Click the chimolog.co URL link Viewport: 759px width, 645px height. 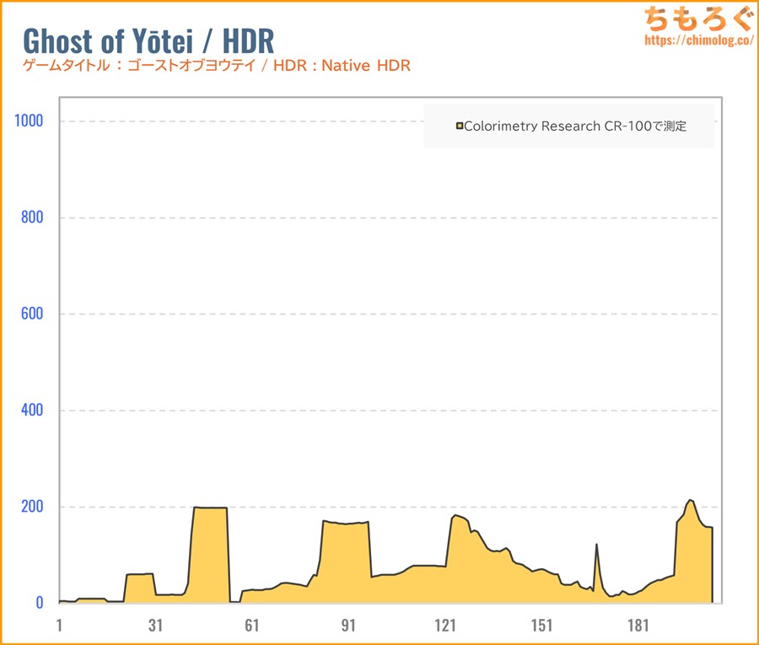698,40
